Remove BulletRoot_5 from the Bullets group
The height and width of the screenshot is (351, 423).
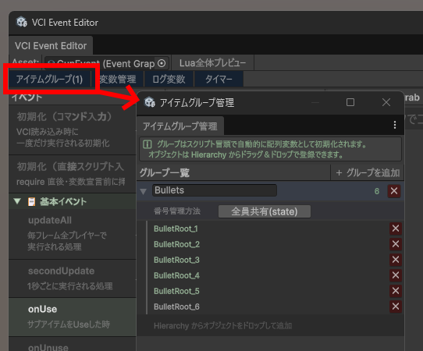point(396,291)
